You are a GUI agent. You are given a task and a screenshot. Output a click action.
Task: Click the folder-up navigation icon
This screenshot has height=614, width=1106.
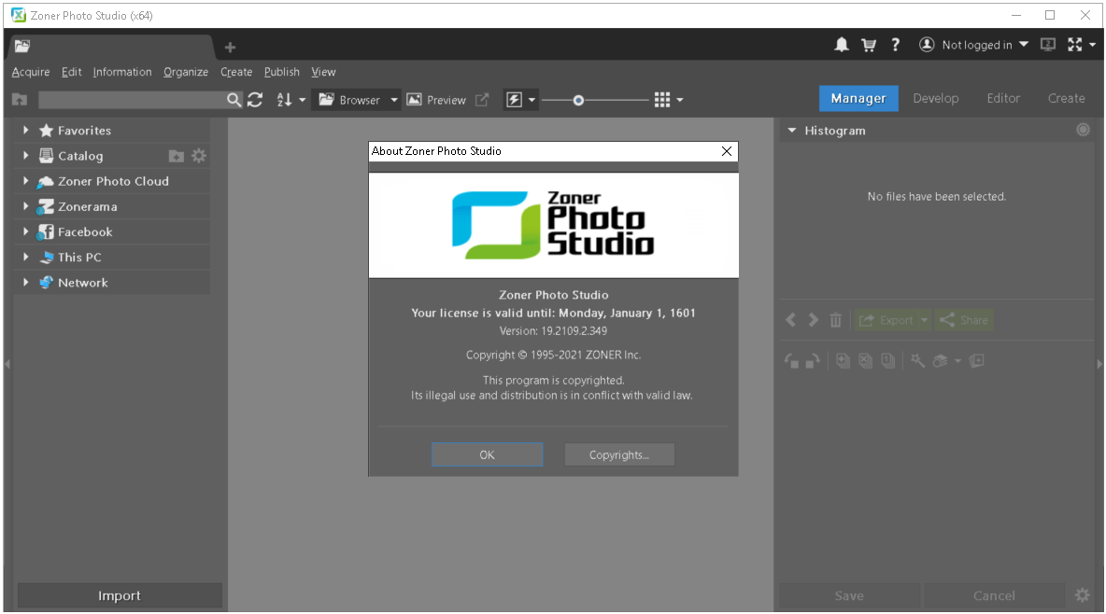coord(20,100)
